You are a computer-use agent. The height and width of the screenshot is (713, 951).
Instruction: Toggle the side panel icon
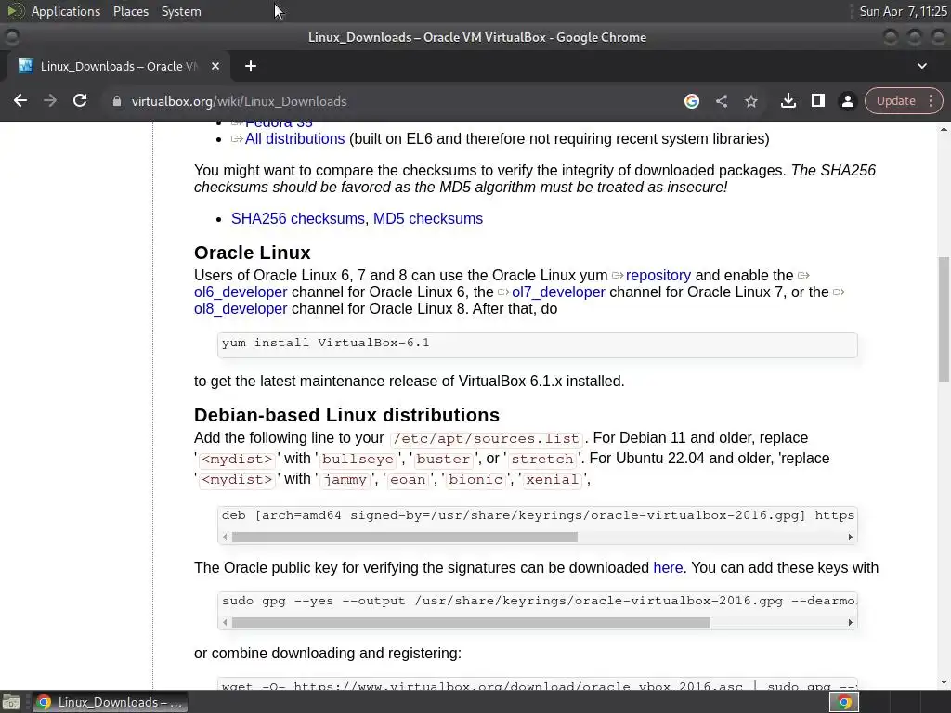pos(817,100)
